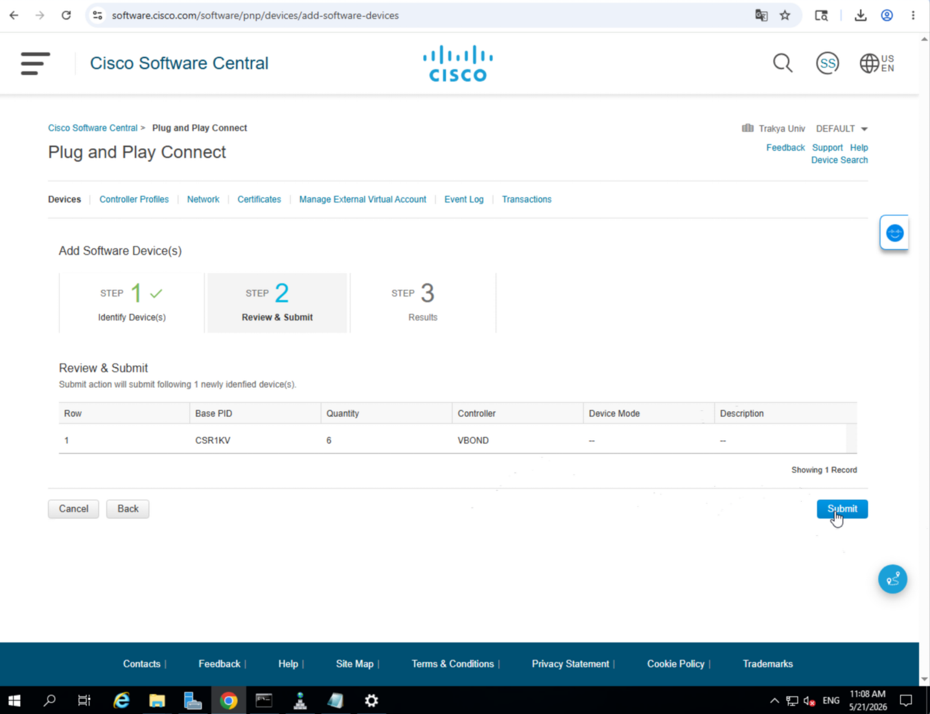Viewport: 930px width, 714px height.
Task: Open File Explorer from the taskbar
Action: 157,700
